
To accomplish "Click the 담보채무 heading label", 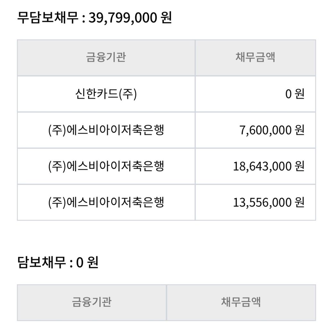I will coord(41,263).
